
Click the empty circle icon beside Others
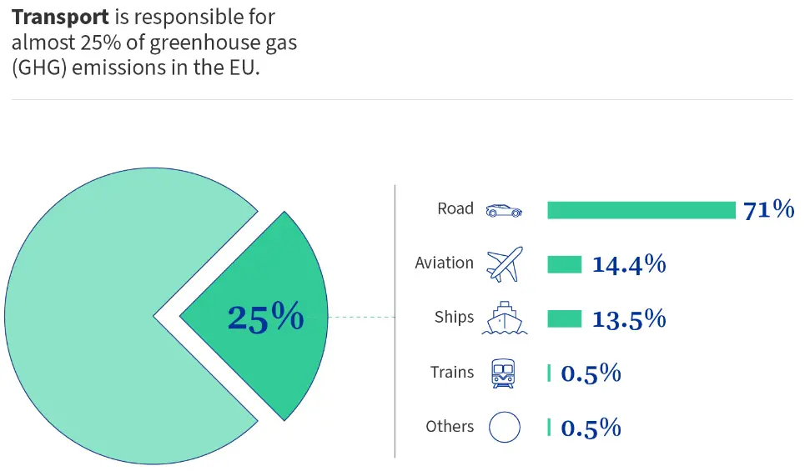[504, 427]
